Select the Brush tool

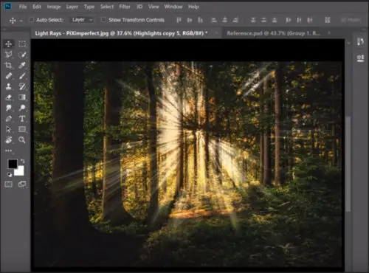click(22, 76)
